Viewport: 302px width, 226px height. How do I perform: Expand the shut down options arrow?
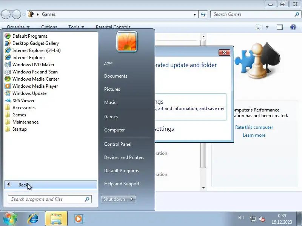pos(132,199)
